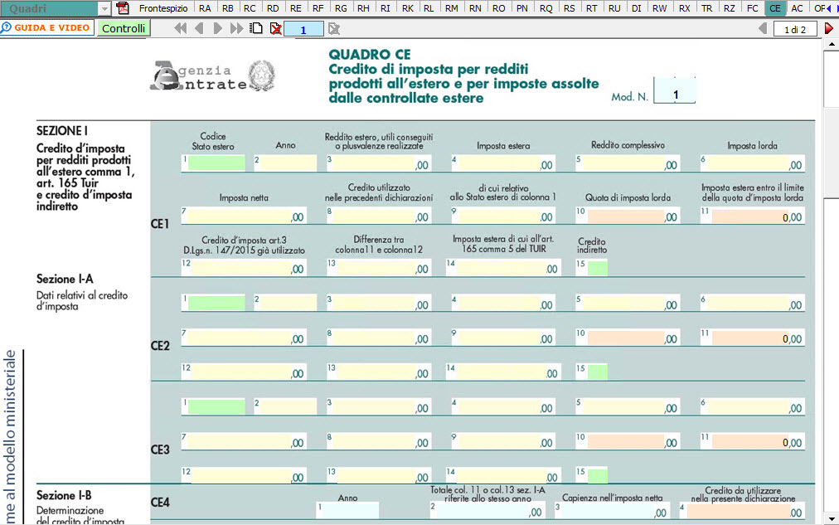Viewport: 839px width, 525px height.
Task: Click CE4 Capienza nell'imposta netta field
Action: tap(612, 511)
